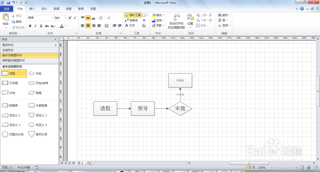Open the Change Case Aa dropdown
Image resolution: width=320 pixels, height=172 pixels.
tap(53, 26)
